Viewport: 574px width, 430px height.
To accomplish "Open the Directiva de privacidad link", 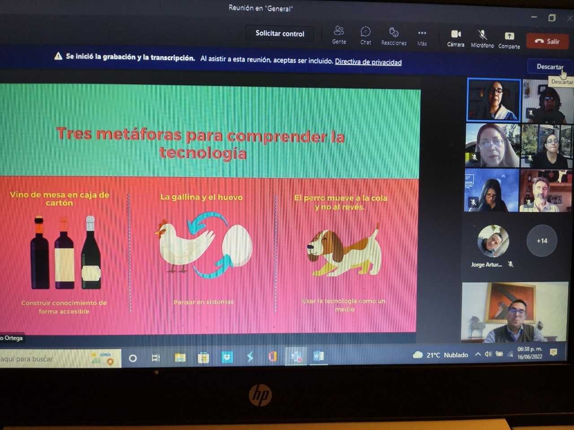I will 368,62.
